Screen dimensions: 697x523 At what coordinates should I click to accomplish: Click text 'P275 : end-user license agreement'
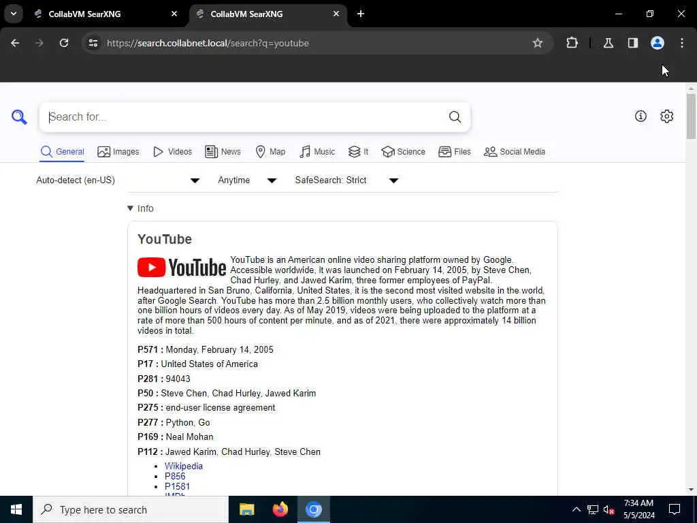point(206,408)
